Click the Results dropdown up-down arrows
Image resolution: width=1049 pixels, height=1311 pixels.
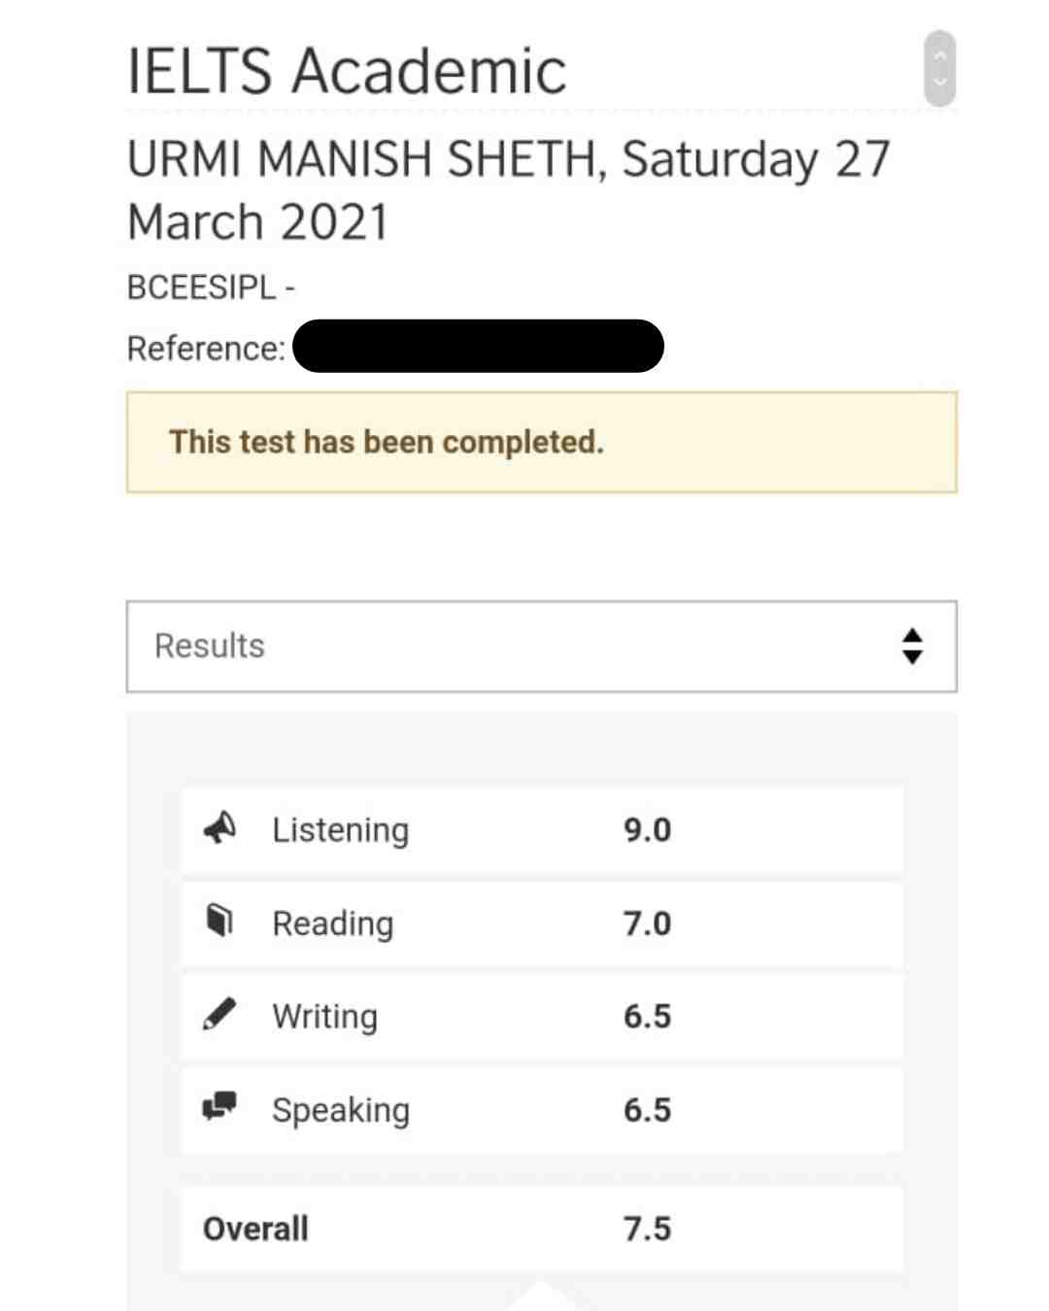(x=911, y=646)
